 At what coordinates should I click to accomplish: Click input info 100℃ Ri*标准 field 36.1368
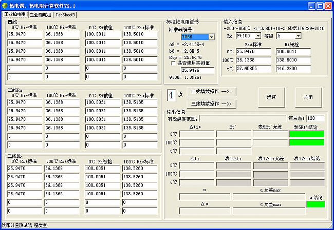click(253, 60)
